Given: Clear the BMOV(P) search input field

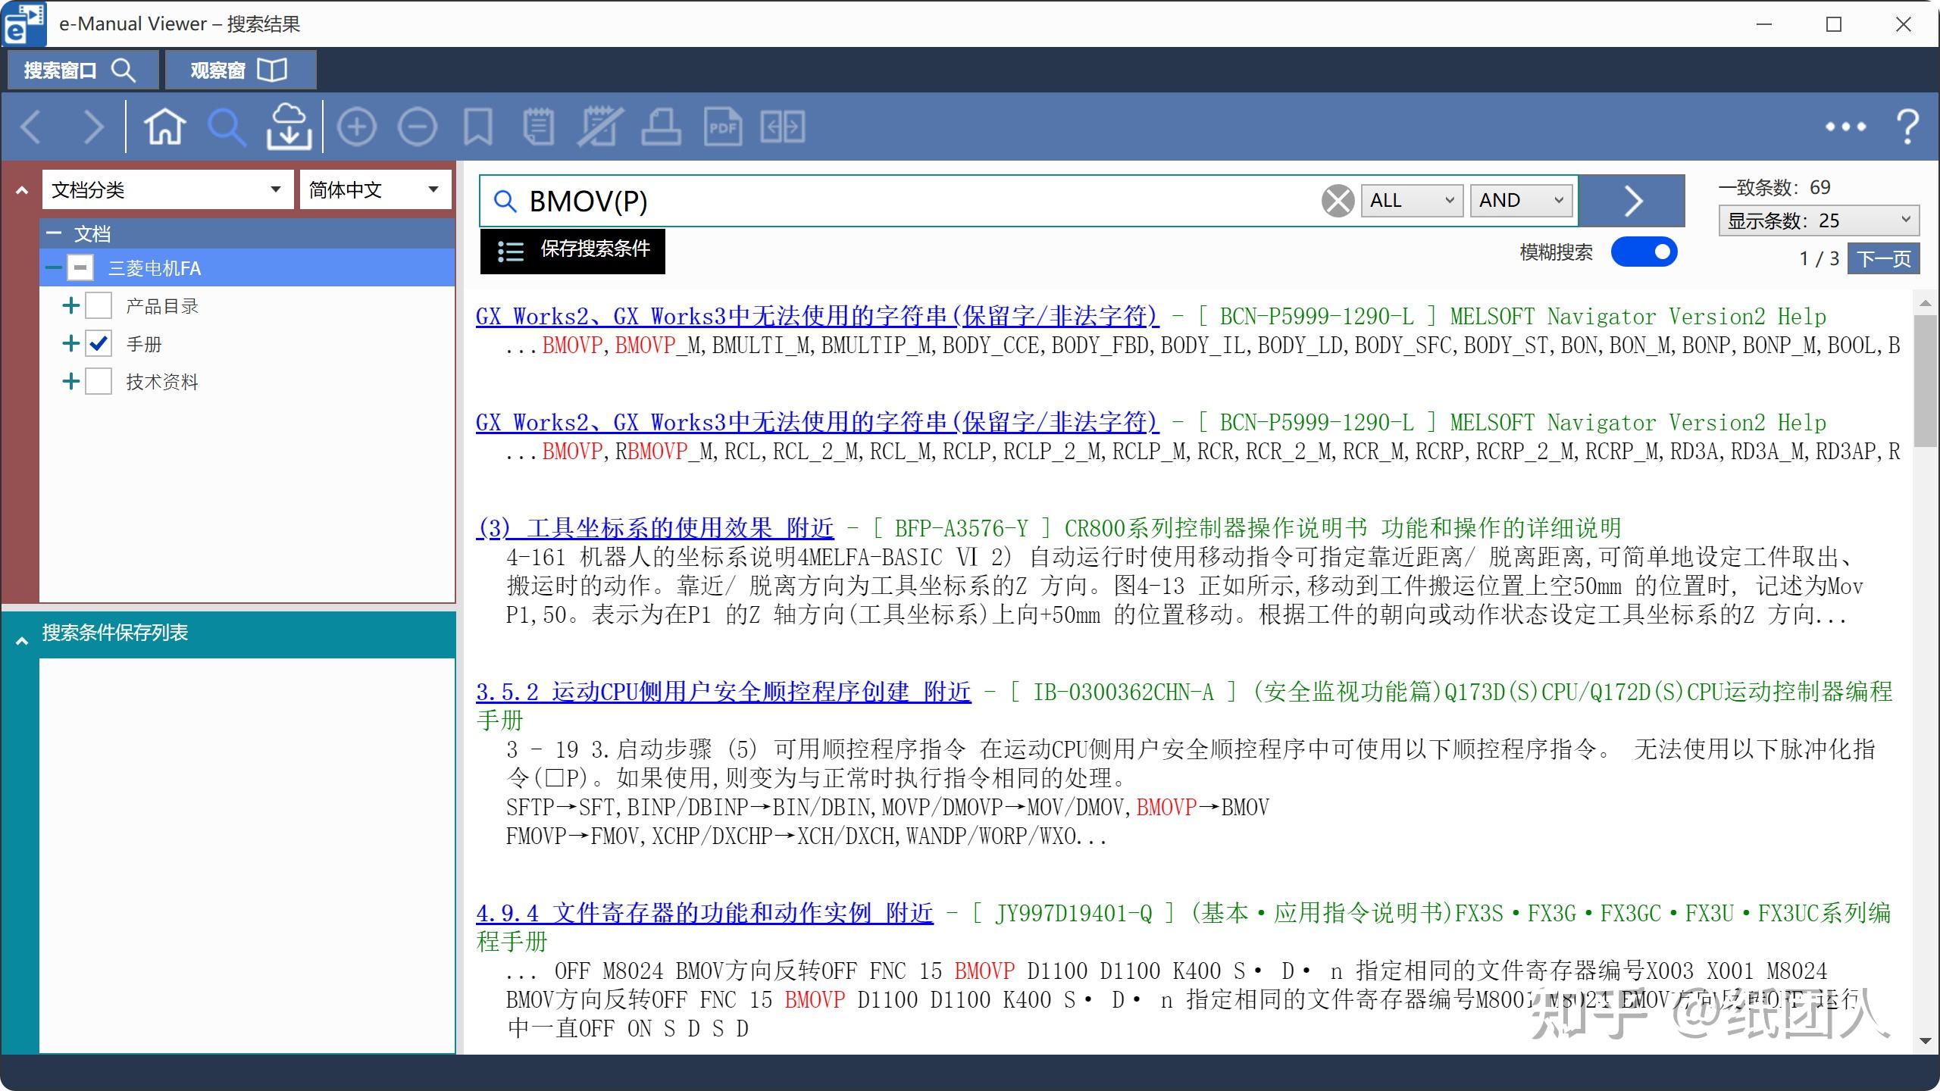Looking at the screenshot, I should pos(1337,200).
